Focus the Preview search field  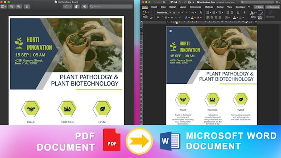coord(111,7)
